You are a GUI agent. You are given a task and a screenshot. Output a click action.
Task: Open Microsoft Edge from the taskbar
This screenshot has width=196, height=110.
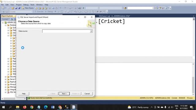(46, 107)
